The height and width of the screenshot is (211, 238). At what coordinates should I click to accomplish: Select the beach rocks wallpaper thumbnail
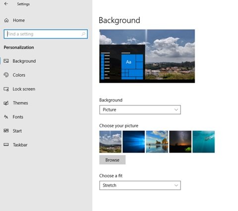pyautogui.click(x=157, y=142)
